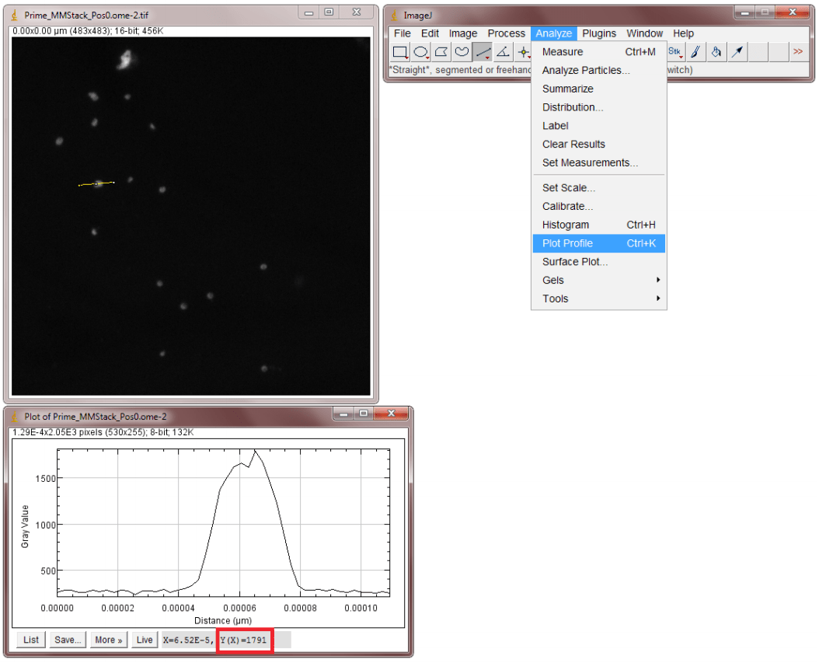Open the Help menu
Image resolution: width=819 pixels, height=663 pixels.
[x=683, y=33]
